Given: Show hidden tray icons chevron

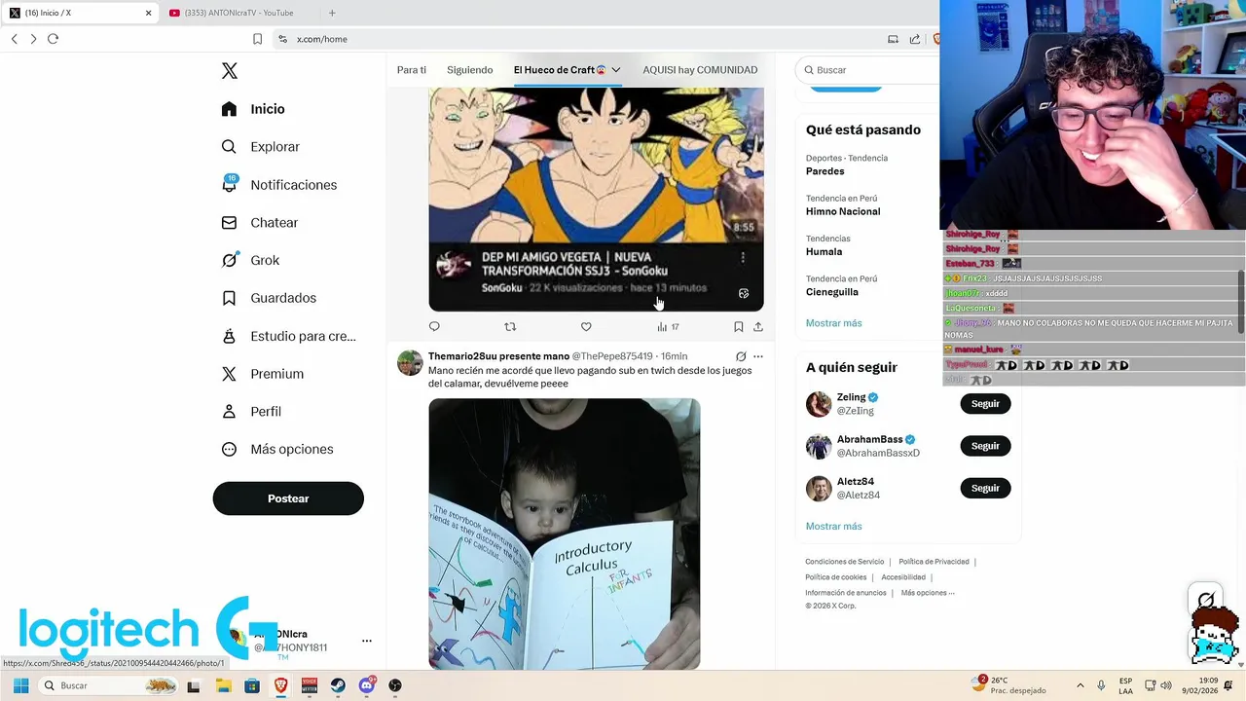Looking at the screenshot, I should 1080,685.
